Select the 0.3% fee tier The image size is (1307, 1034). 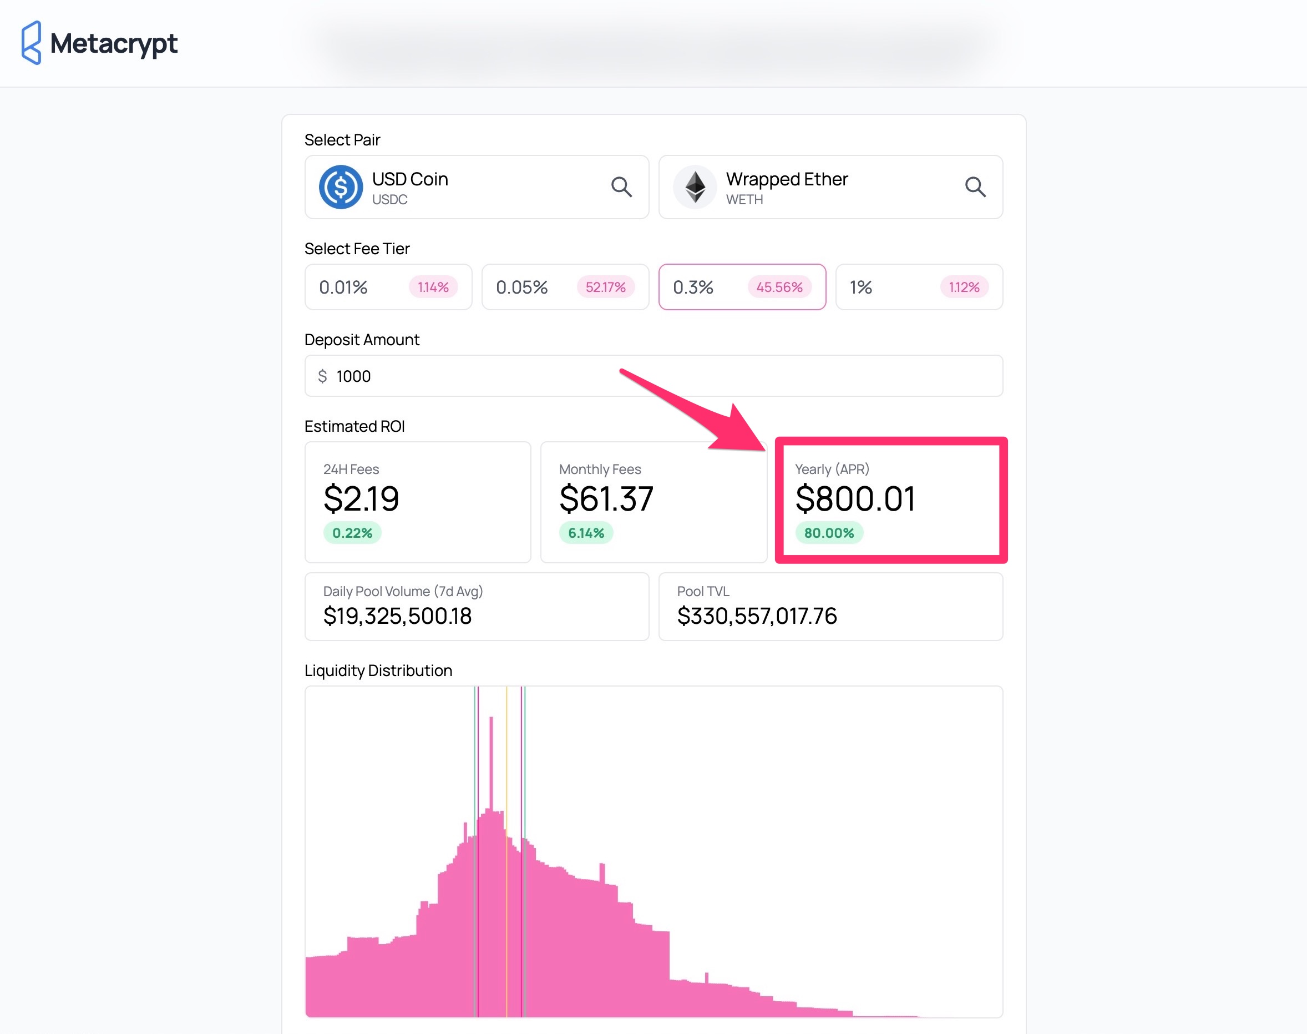[x=742, y=287]
